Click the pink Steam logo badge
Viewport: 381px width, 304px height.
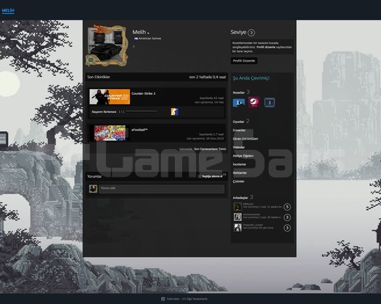click(x=254, y=102)
